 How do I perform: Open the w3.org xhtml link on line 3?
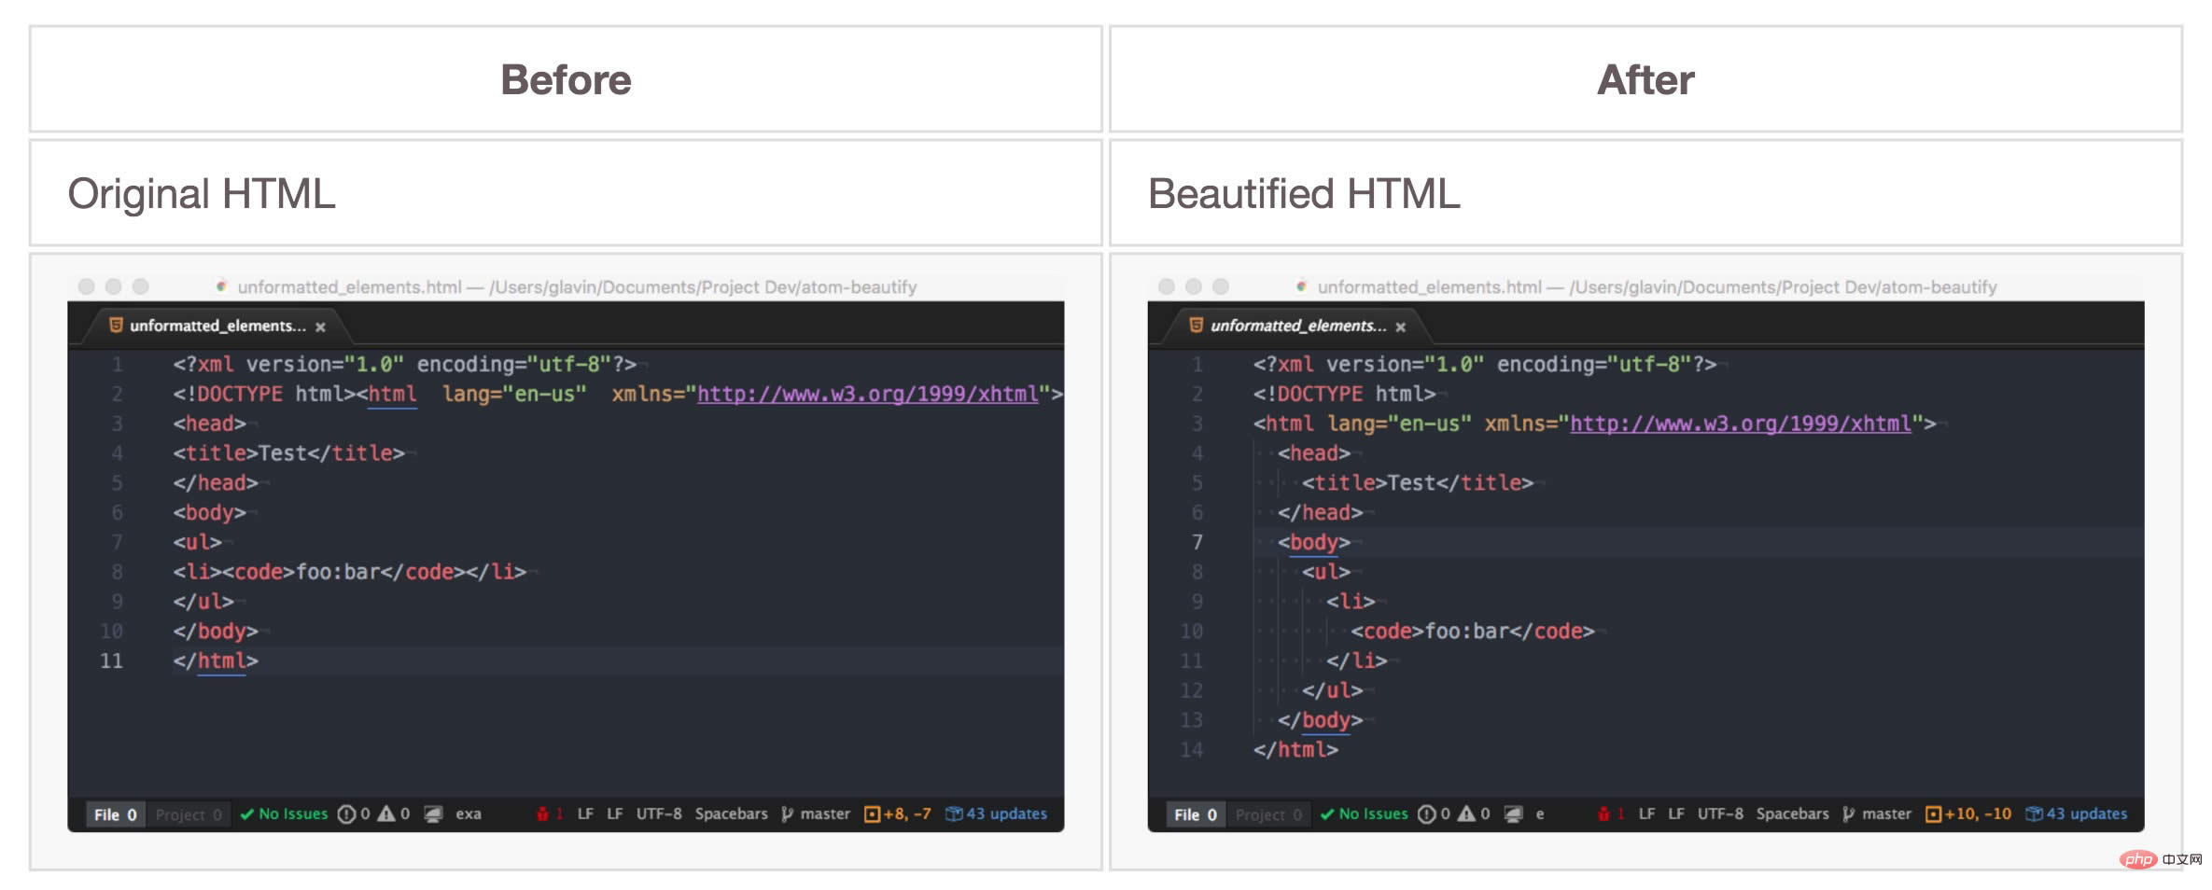[x=1740, y=424]
